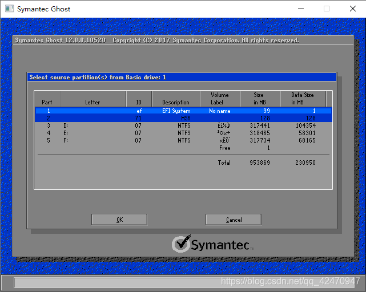Click the data size value 104354
366x292 pixels.
click(306, 125)
